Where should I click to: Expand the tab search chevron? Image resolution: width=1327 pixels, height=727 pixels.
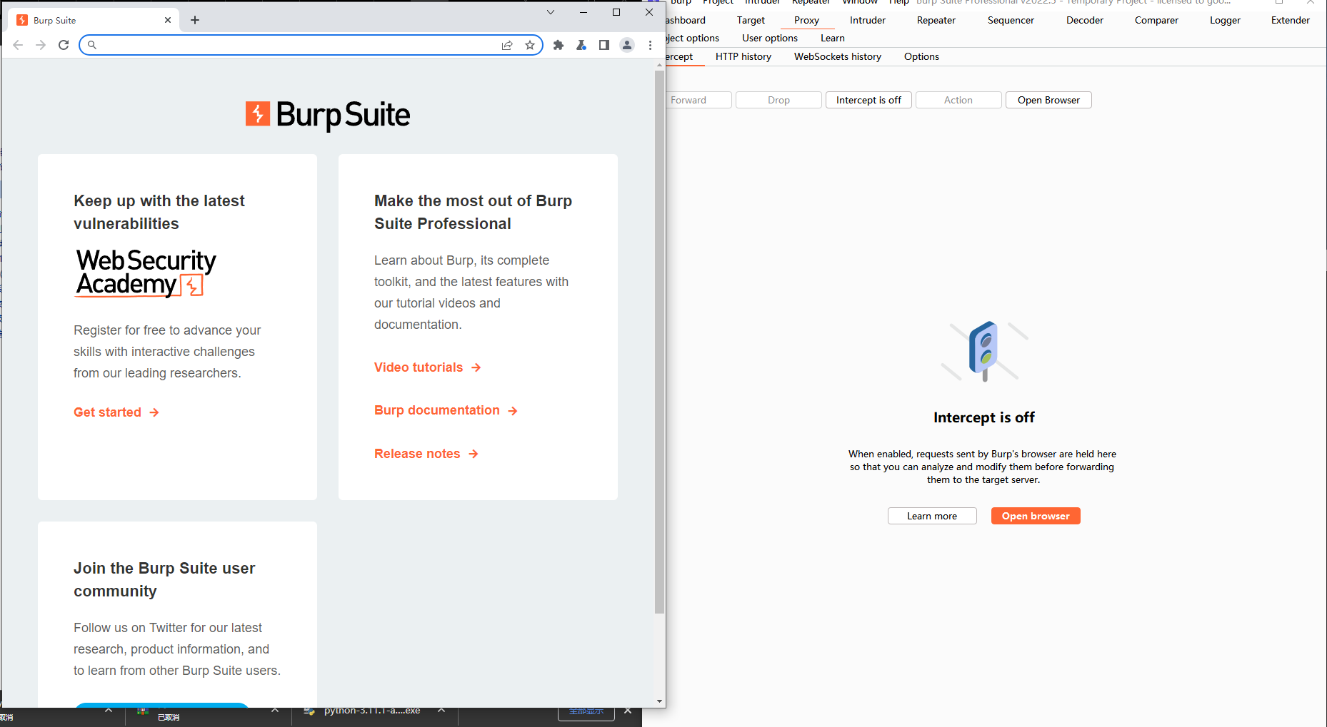pos(551,12)
